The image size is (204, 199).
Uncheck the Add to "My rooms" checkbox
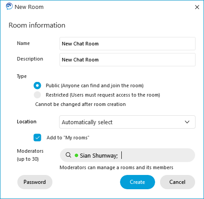click(37, 138)
